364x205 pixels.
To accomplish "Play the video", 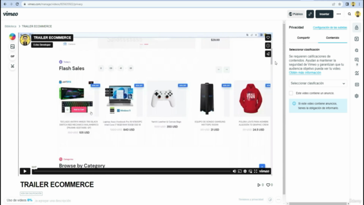I will coord(25,171).
